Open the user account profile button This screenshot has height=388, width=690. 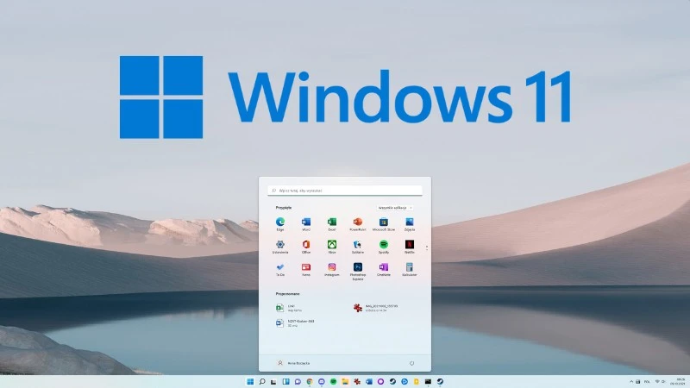pos(293,363)
